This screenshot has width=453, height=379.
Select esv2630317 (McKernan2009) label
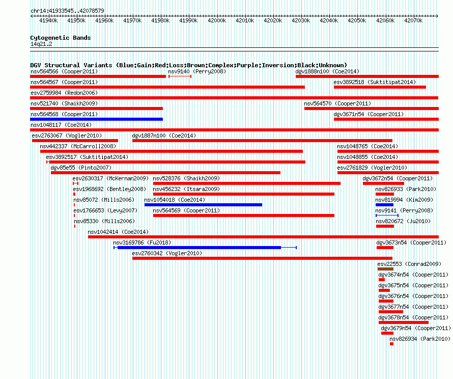[x=110, y=178]
